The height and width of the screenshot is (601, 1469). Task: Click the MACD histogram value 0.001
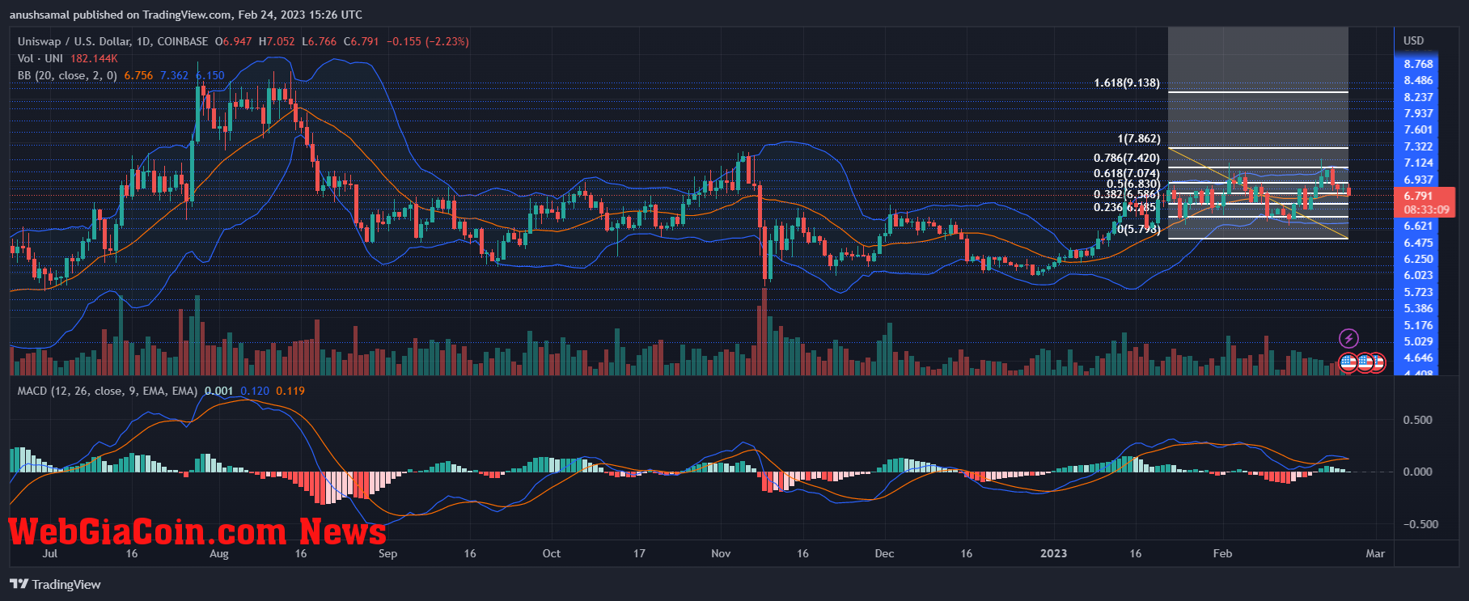218,391
